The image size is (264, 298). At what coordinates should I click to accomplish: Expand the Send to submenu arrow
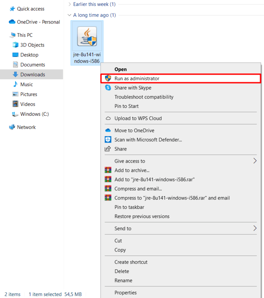click(x=255, y=228)
